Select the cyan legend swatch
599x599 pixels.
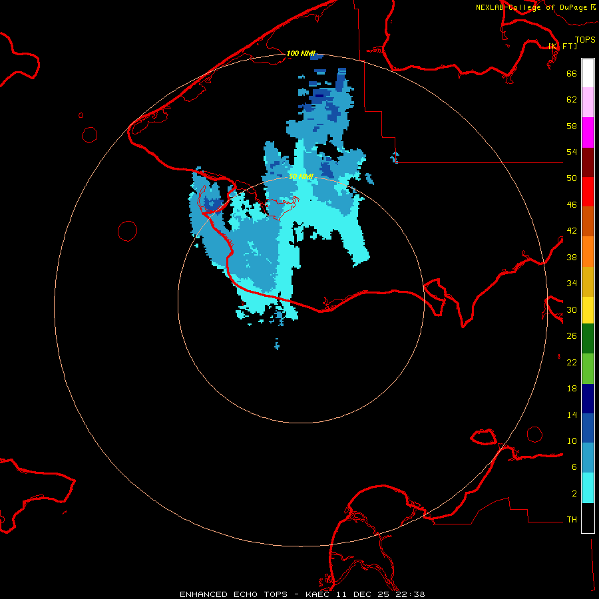coord(588,488)
